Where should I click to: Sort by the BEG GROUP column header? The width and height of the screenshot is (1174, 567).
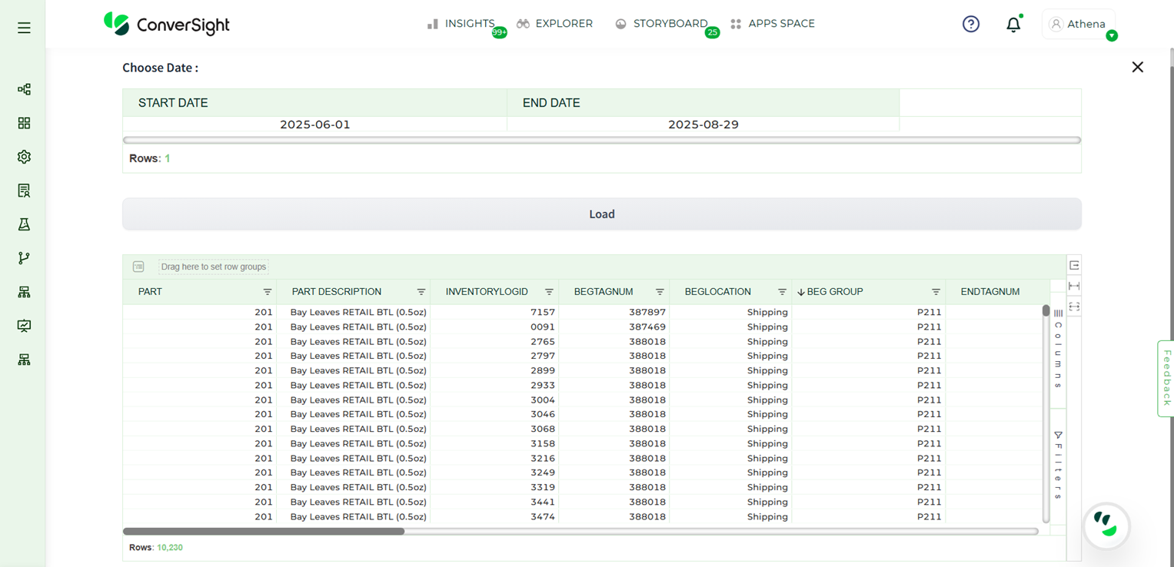[x=835, y=292]
